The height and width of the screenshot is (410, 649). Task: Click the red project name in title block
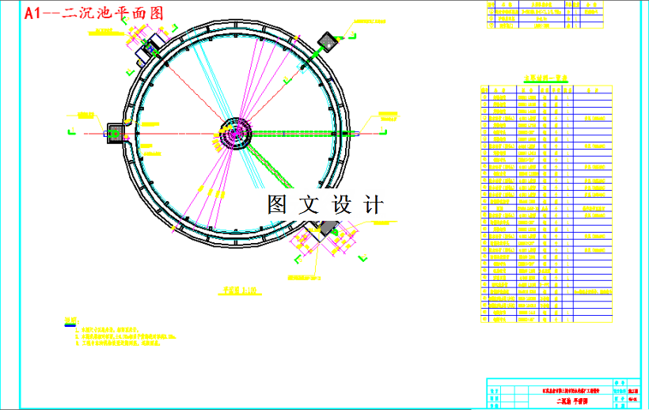(x=571, y=390)
